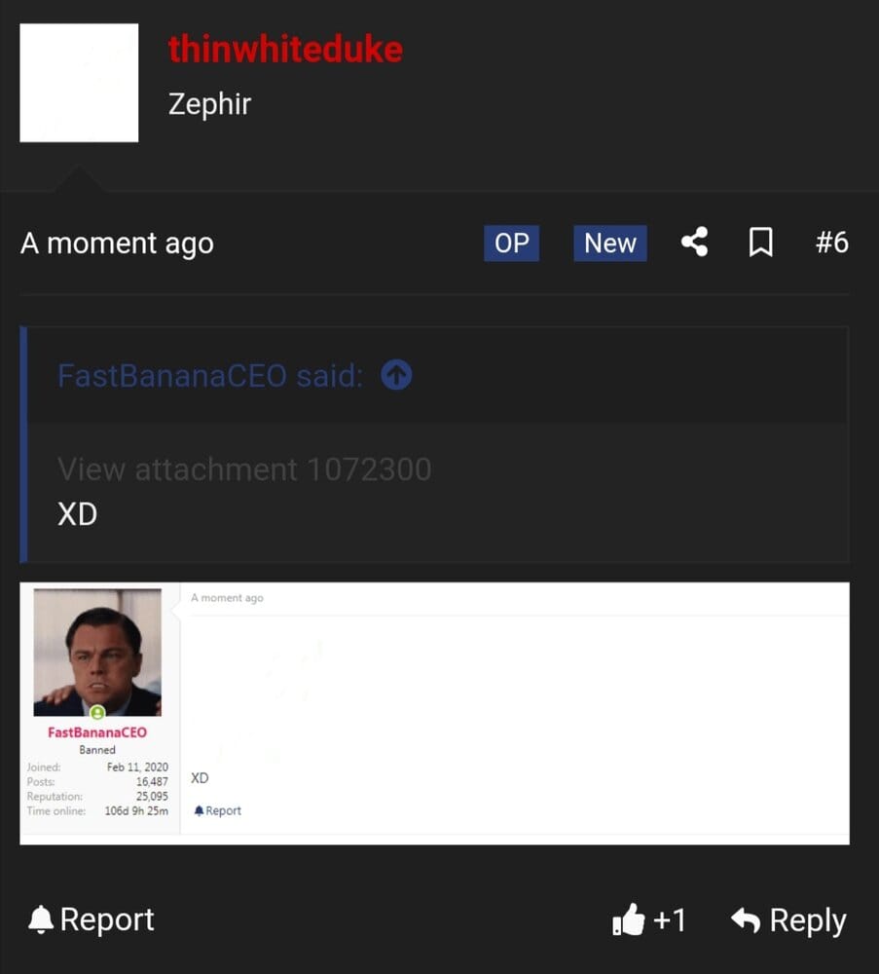Share this post via the share icon
This screenshot has width=879, height=974.
pyautogui.click(x=693, y=243)
